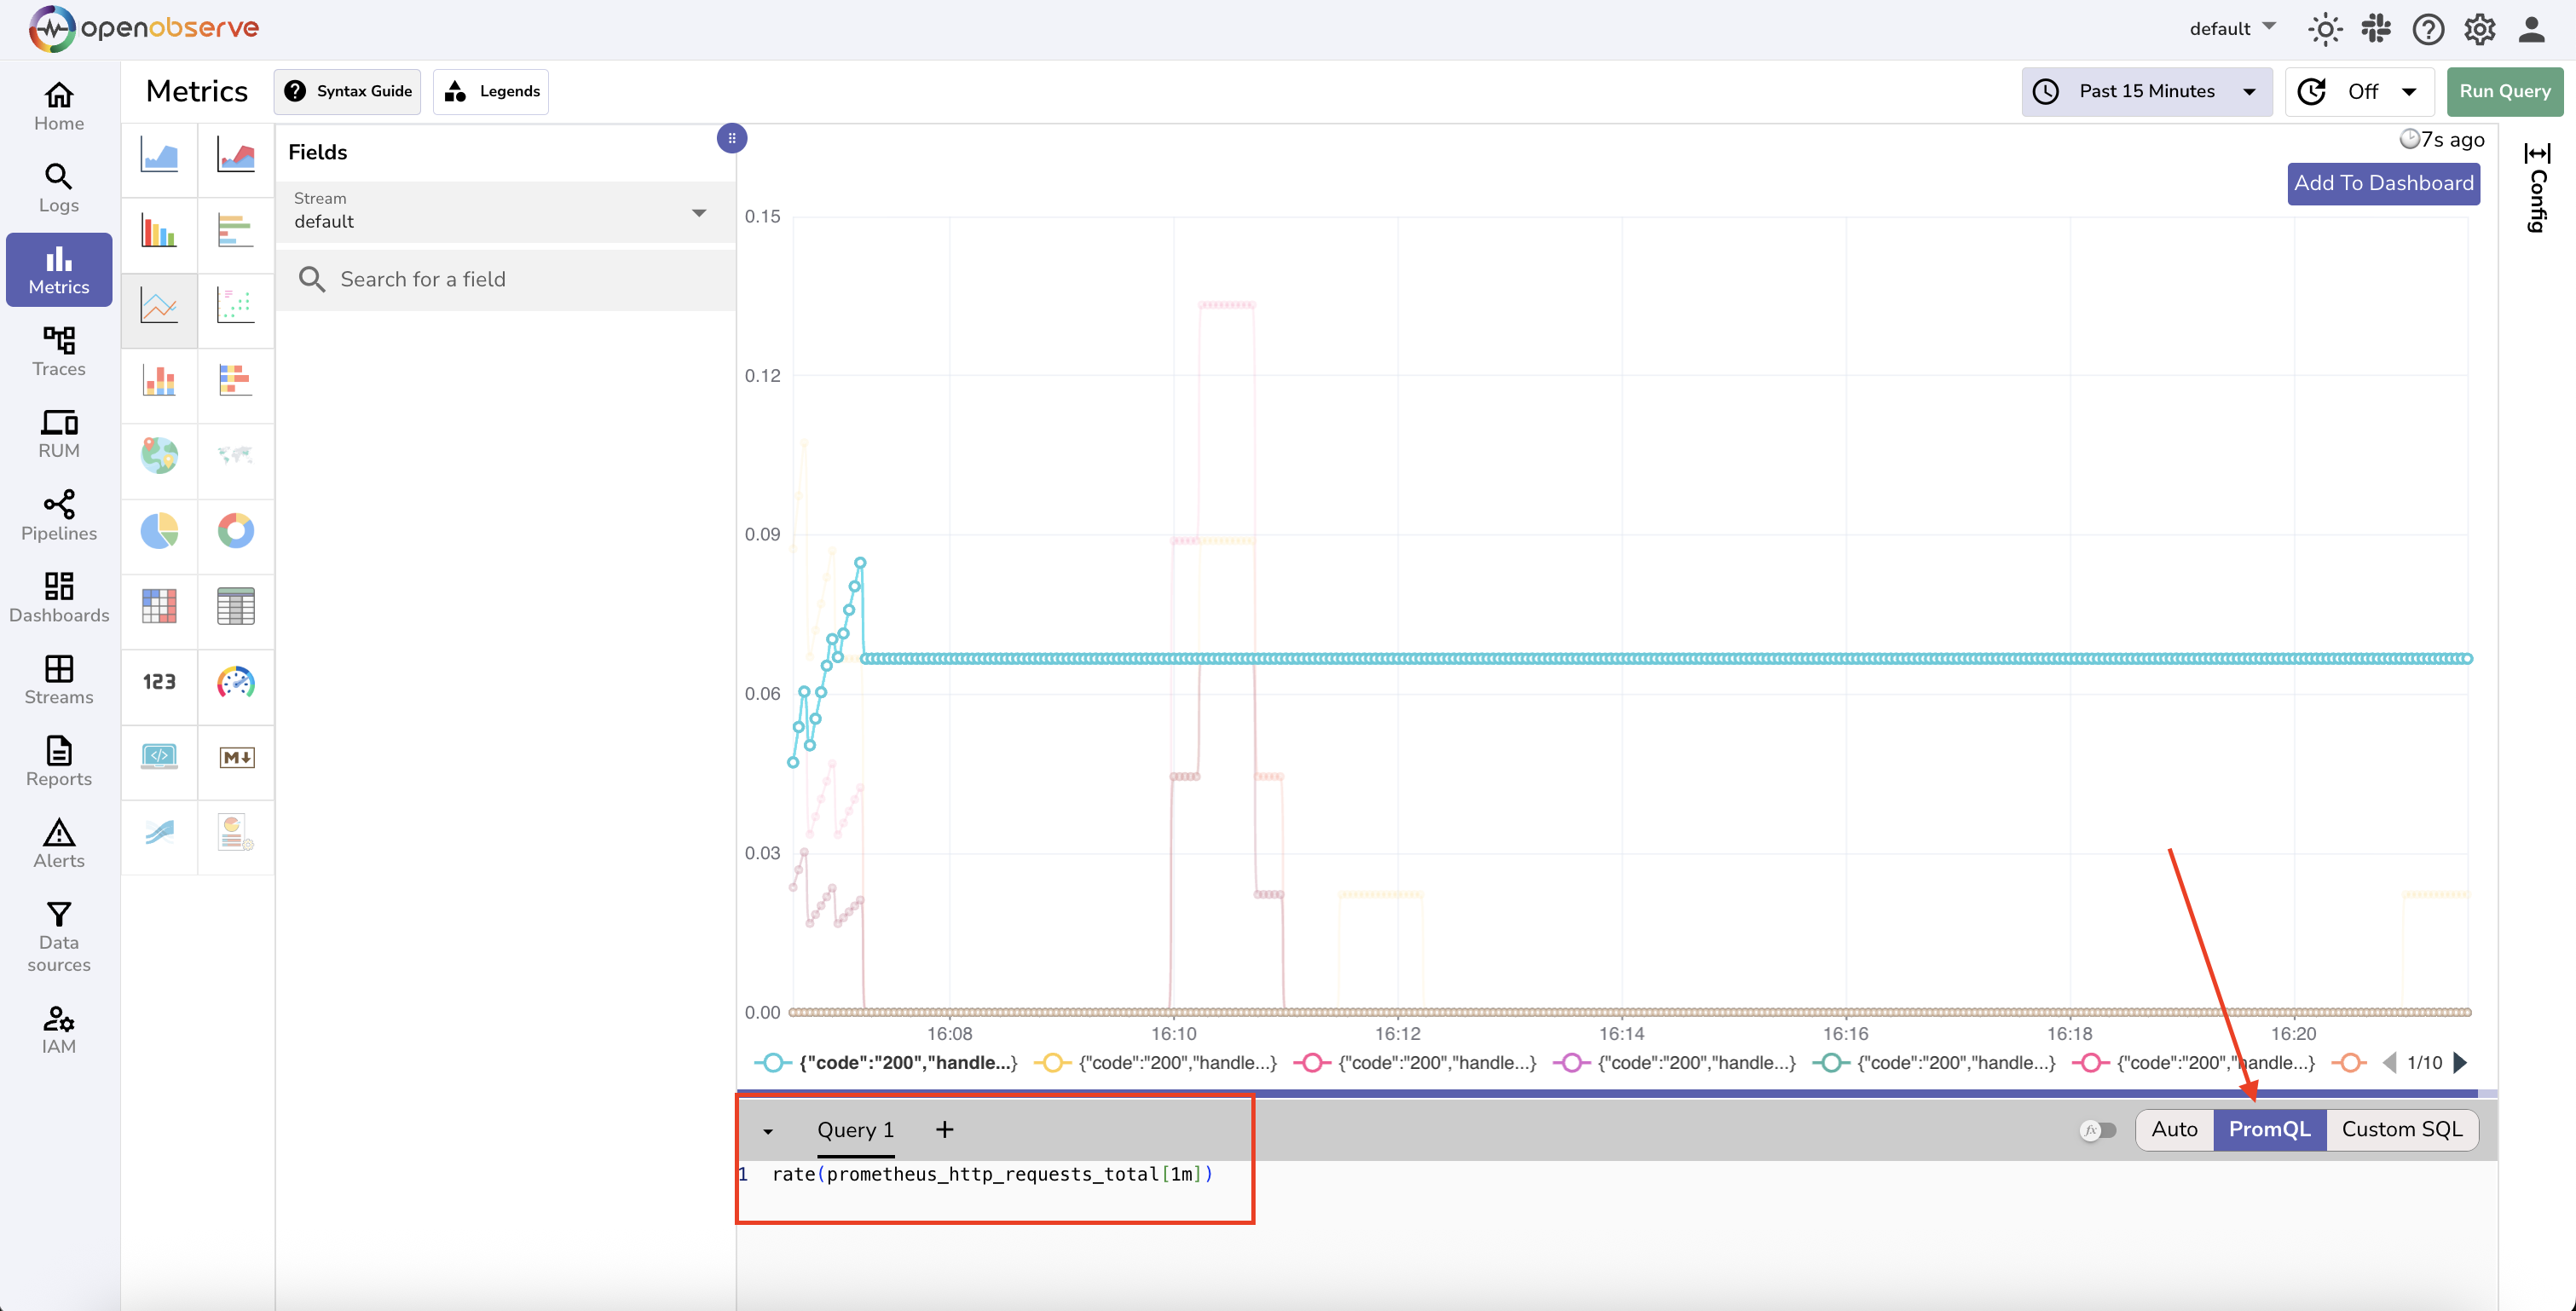Screen dimensions: 2576x1311
Task: Open the Past 15 Minutes time dropdown
Action: [x=2146, y=91]
